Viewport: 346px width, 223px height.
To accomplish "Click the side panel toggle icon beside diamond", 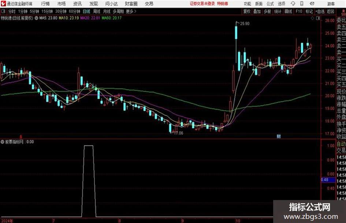I will pos(318,18).
